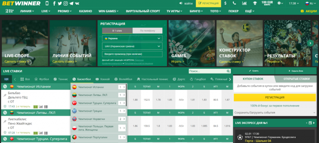Pin the Бильбао – Дельтего ГБЦ match
Screen dimensions: 319x143
coord(5,95)
